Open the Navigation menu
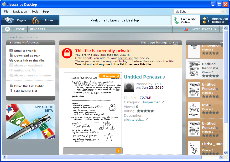230x162 pixels. 20,12
